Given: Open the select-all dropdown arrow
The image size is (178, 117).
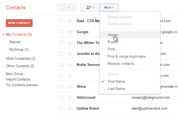Looking at the screenshot, I should (69, 8).
